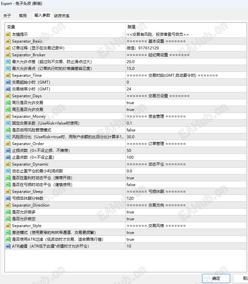
Task: Click the integer icon beside 亏损后休眠分钟数
Action: click(8, 198)
